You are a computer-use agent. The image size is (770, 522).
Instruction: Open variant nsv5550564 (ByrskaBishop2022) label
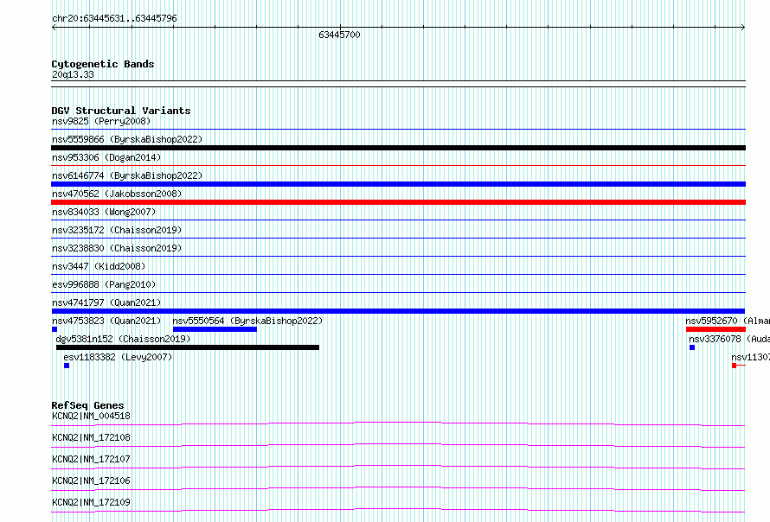(247, 321)
